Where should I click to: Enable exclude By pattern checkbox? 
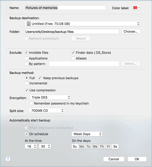pyautogui.click(x=27, y=64)
